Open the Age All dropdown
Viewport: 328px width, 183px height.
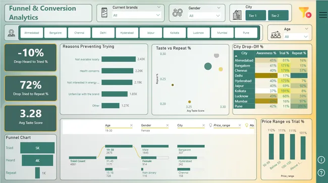tap(296, 37)
